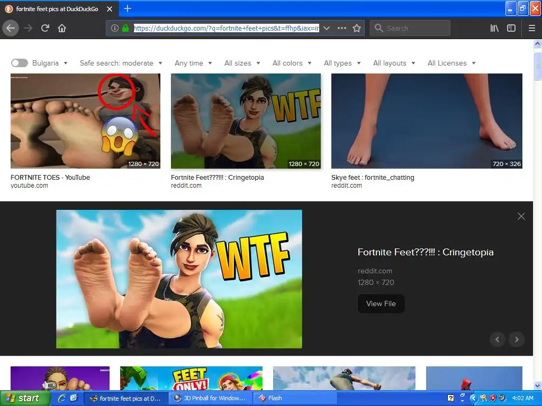Screen dimensions: 542x406
Task: Show previous image in detail panel
Action: point(498,339)
